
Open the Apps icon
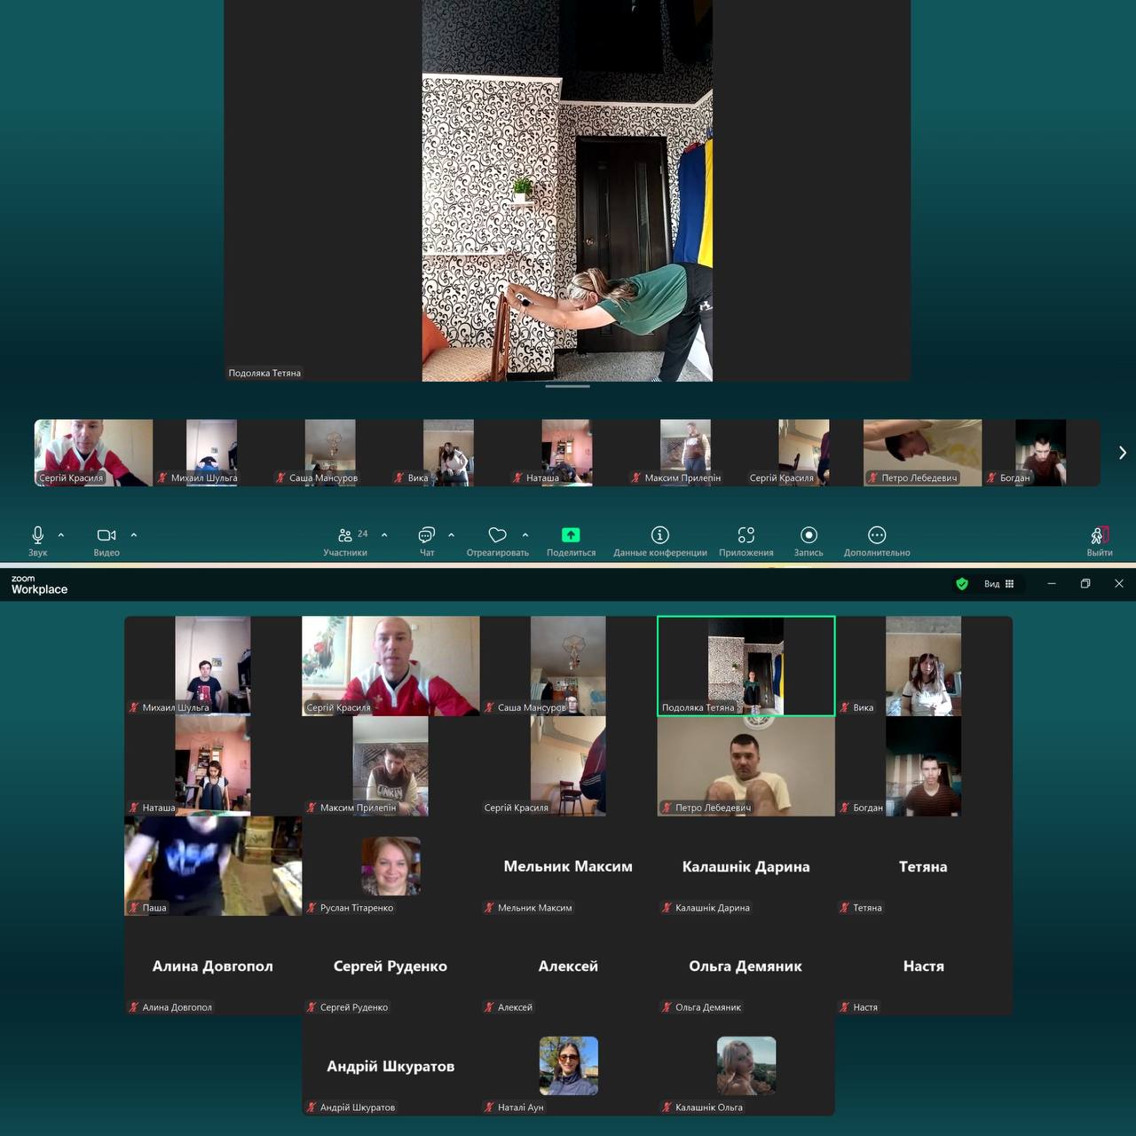click(x=745, y=535)
